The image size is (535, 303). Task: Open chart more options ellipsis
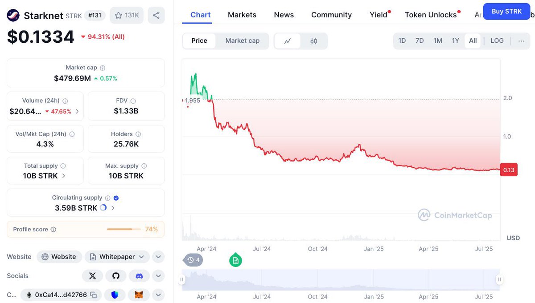click(x=521, y=40)
